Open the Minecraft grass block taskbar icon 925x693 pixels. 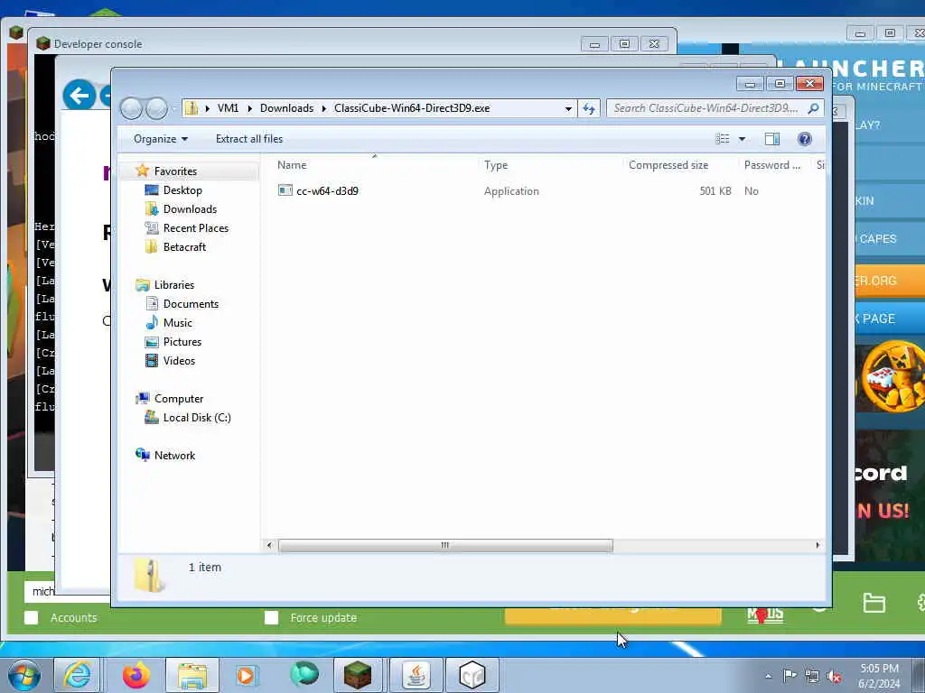(x=358, y=675)
